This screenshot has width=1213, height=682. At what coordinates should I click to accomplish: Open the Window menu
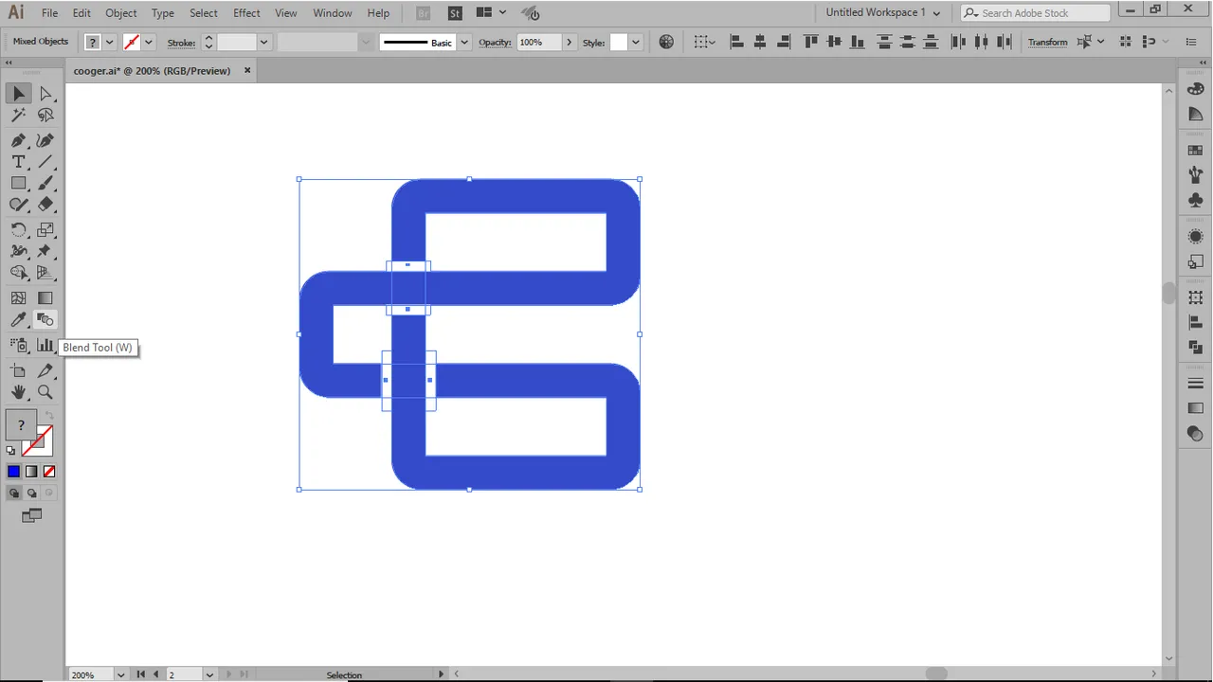pyautogui.click(x=333, y=13)
